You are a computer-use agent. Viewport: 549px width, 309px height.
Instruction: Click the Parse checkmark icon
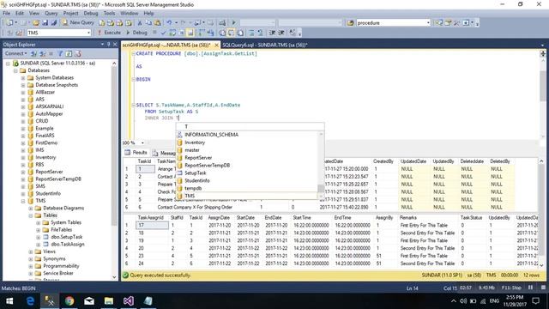163,33
